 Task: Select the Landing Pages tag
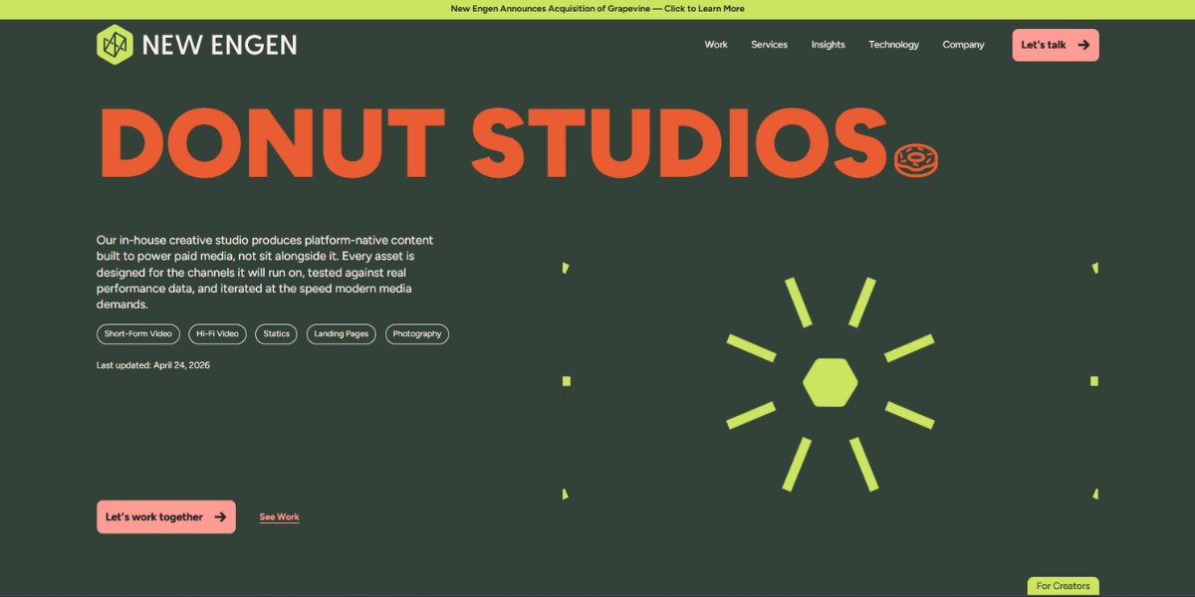tap(342, 334)
